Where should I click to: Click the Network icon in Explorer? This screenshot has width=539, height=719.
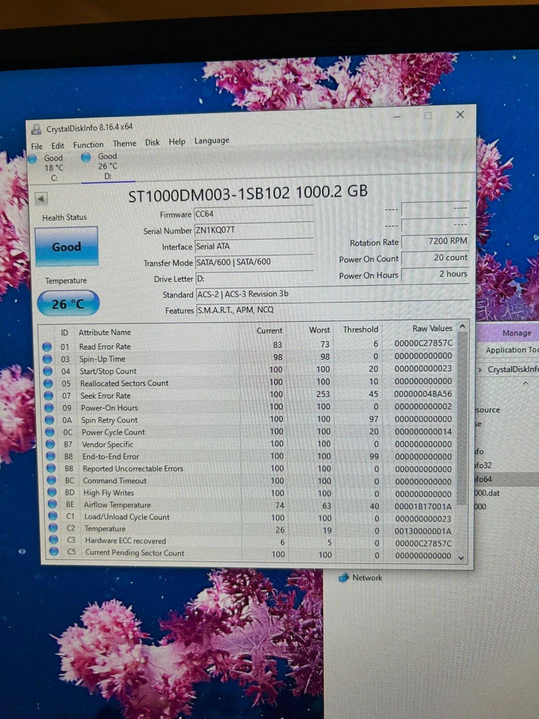point(343,578)
